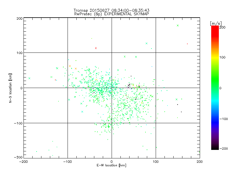
Task: Click the N-S axis '-100' tick label
Action: click(18, 123)
